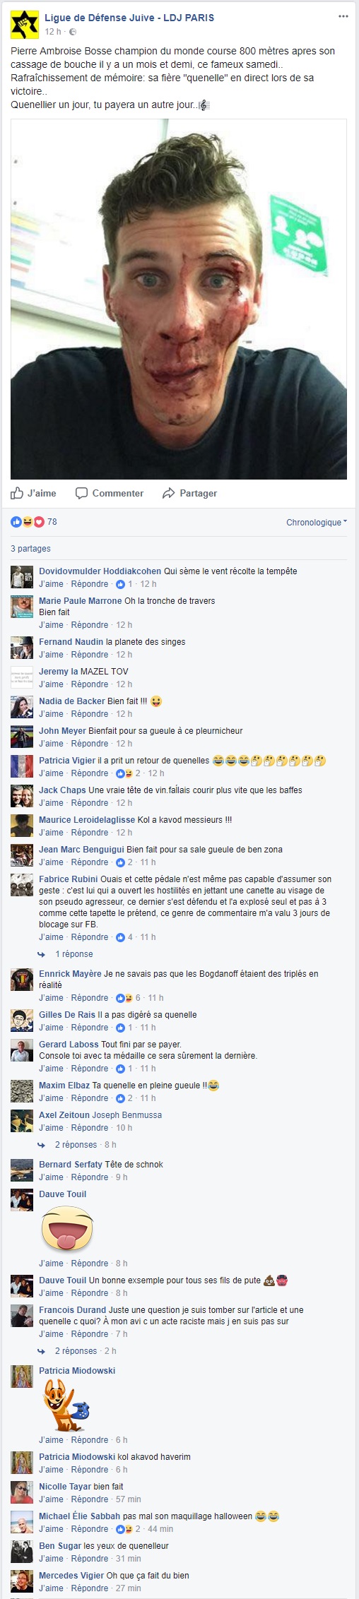Viewport: 359px width, 1599px height.
Task: Open the reactions summary showing 78
Action: coord(34,522)
